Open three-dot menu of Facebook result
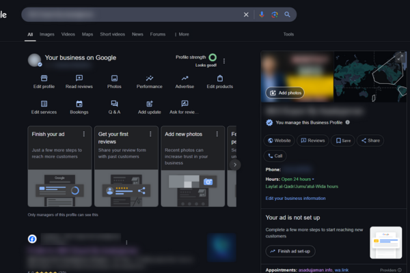Image resolution: width=410 pixels, height=273 pixels. [126, 242]
